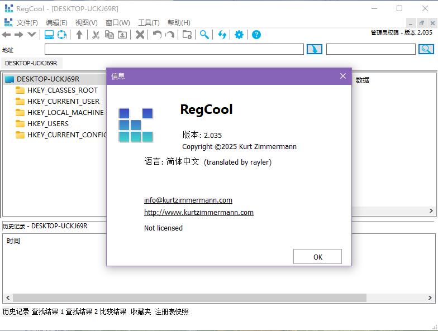The height and width of the screenshot is (331, 438).
Task: Open the 工具(T) menu
Action: (x=149, y=23)
